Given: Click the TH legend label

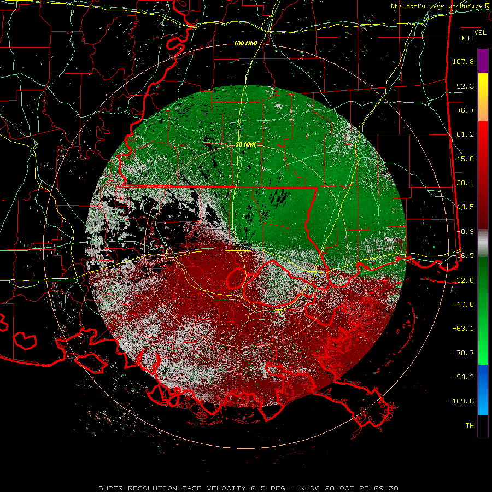Looking at the screenshot, I should (470, 426).
